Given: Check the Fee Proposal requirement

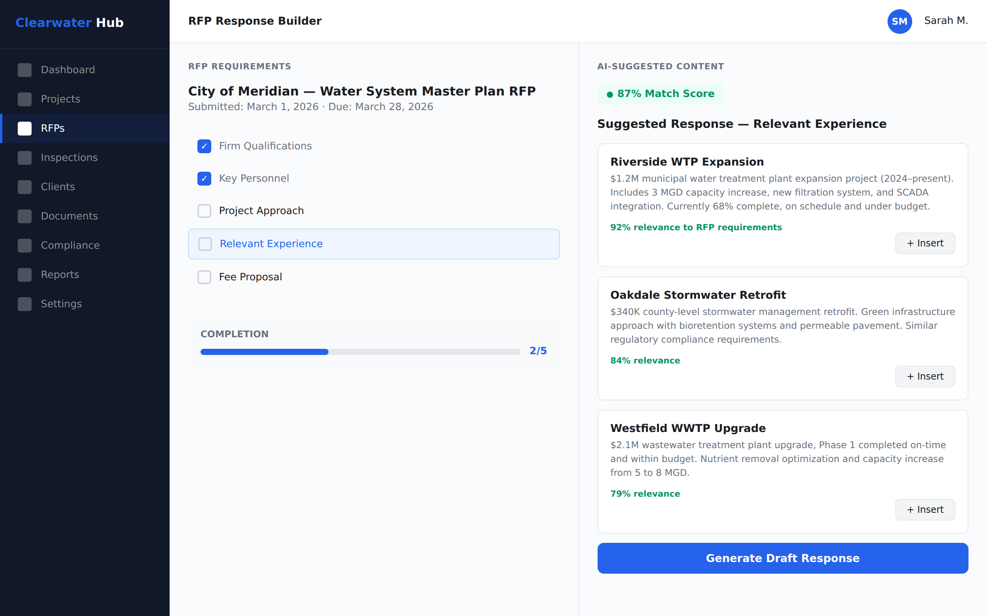Looking at the screenshot, I should click(x=204, y=277).
